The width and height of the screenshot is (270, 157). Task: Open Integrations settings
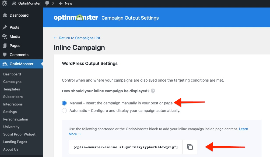(x=12, y=104)
